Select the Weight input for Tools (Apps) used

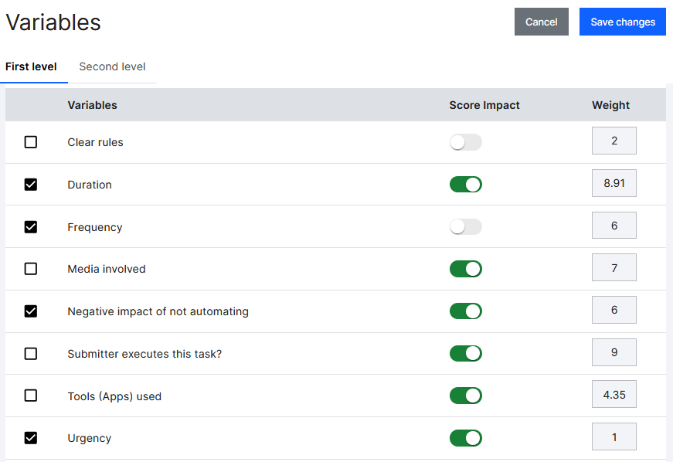614,394
